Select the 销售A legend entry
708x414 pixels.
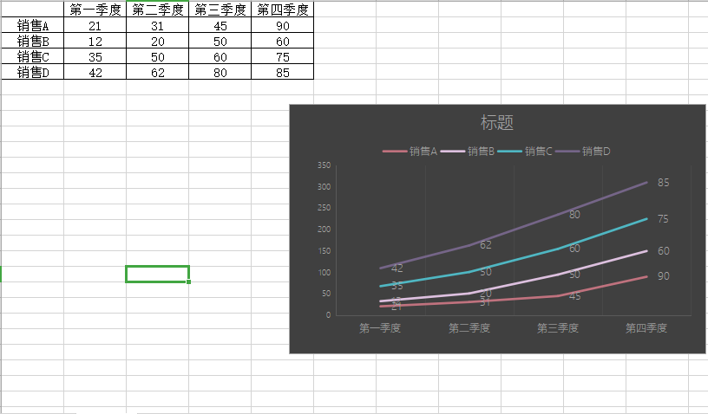tap(410, 152)
